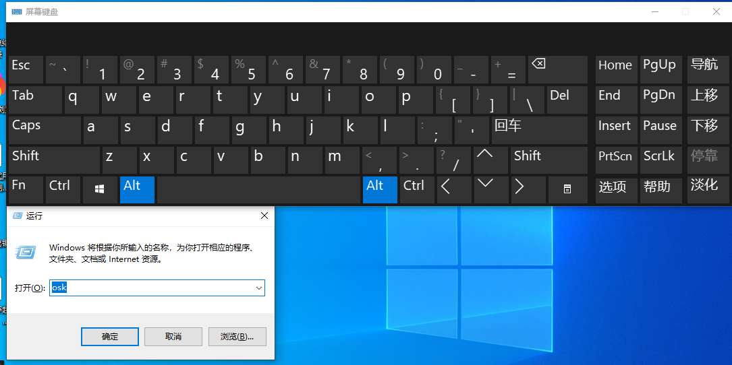Click the 确定 button in Run dialog
The image size is (732, 365).
(x=110, y=337)
